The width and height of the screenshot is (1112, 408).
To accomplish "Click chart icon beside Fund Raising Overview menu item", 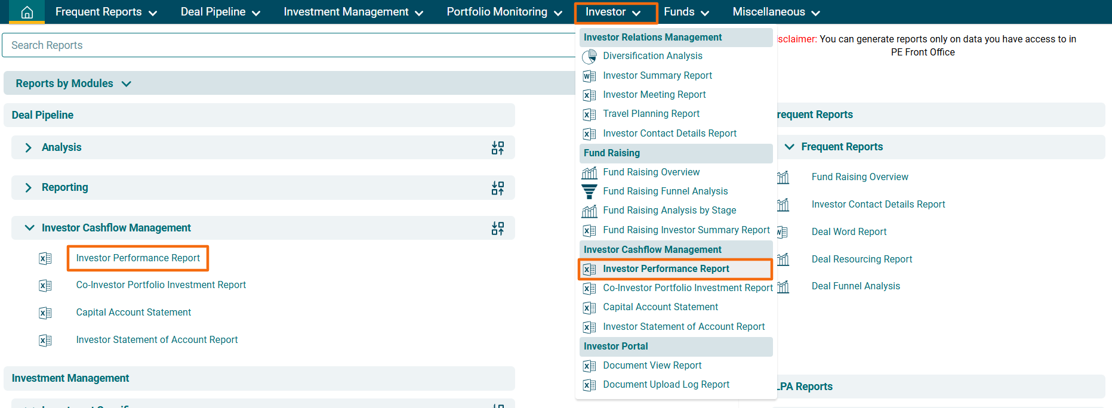I will (589, 172).
